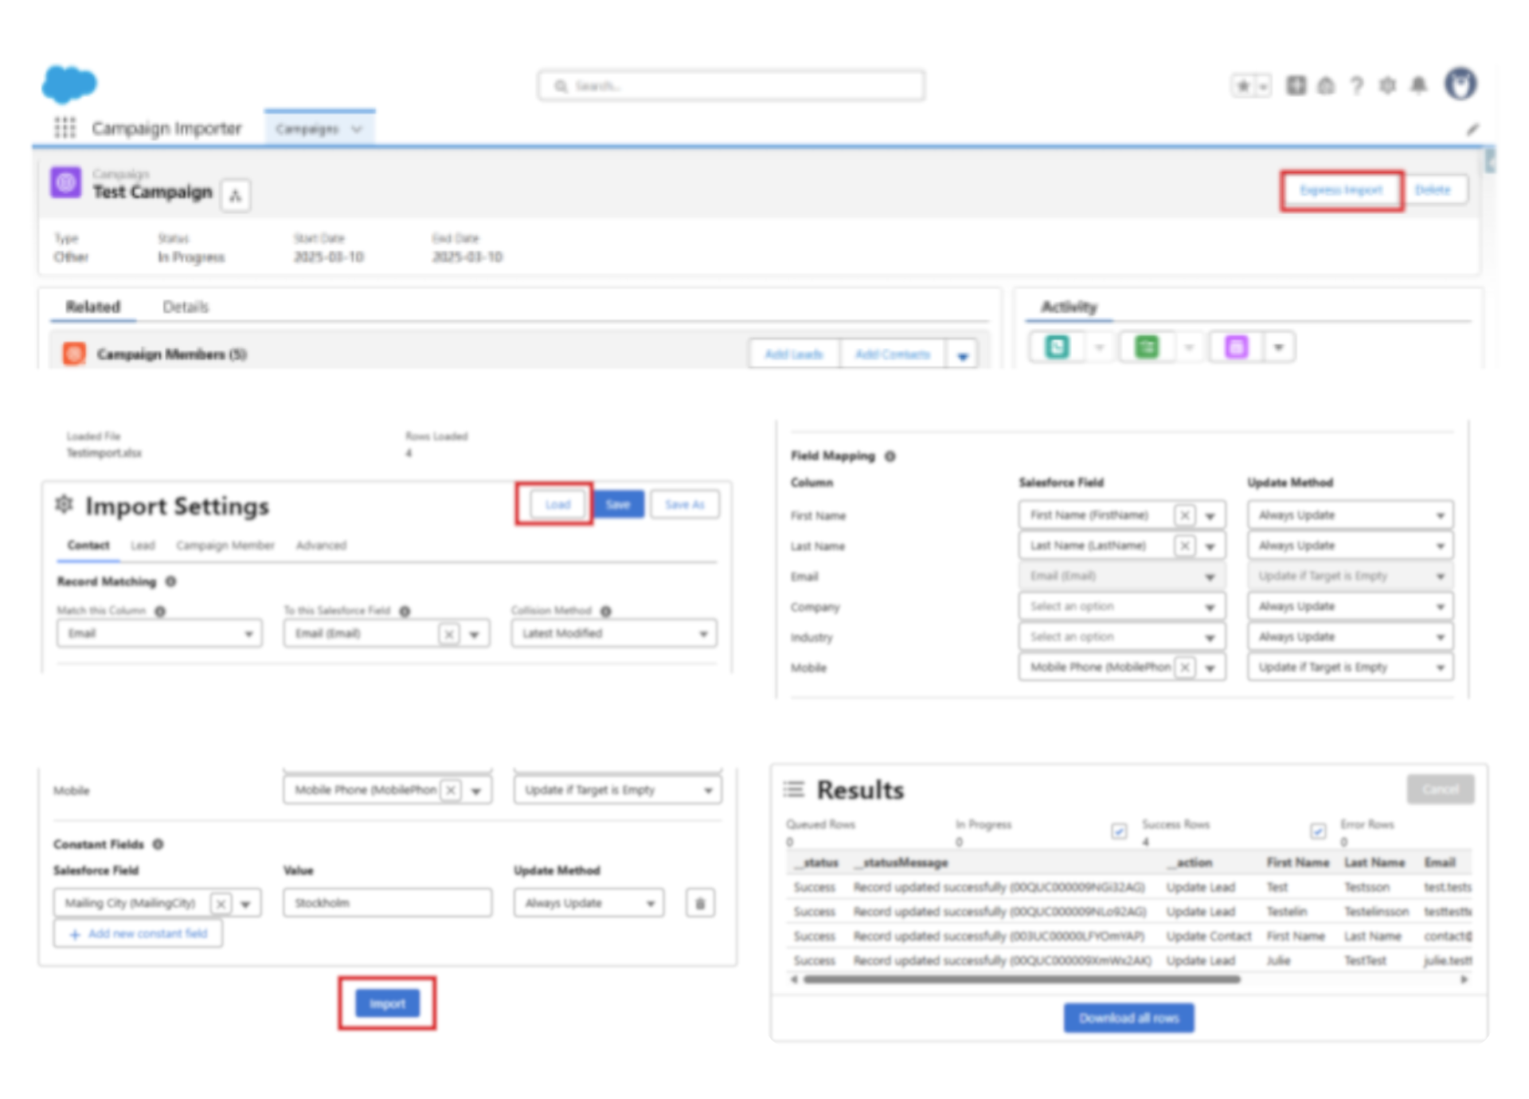Viewport: 1529px width, 1099px height.
Task: Click the help question mark icon
Action: [1357, 85]
